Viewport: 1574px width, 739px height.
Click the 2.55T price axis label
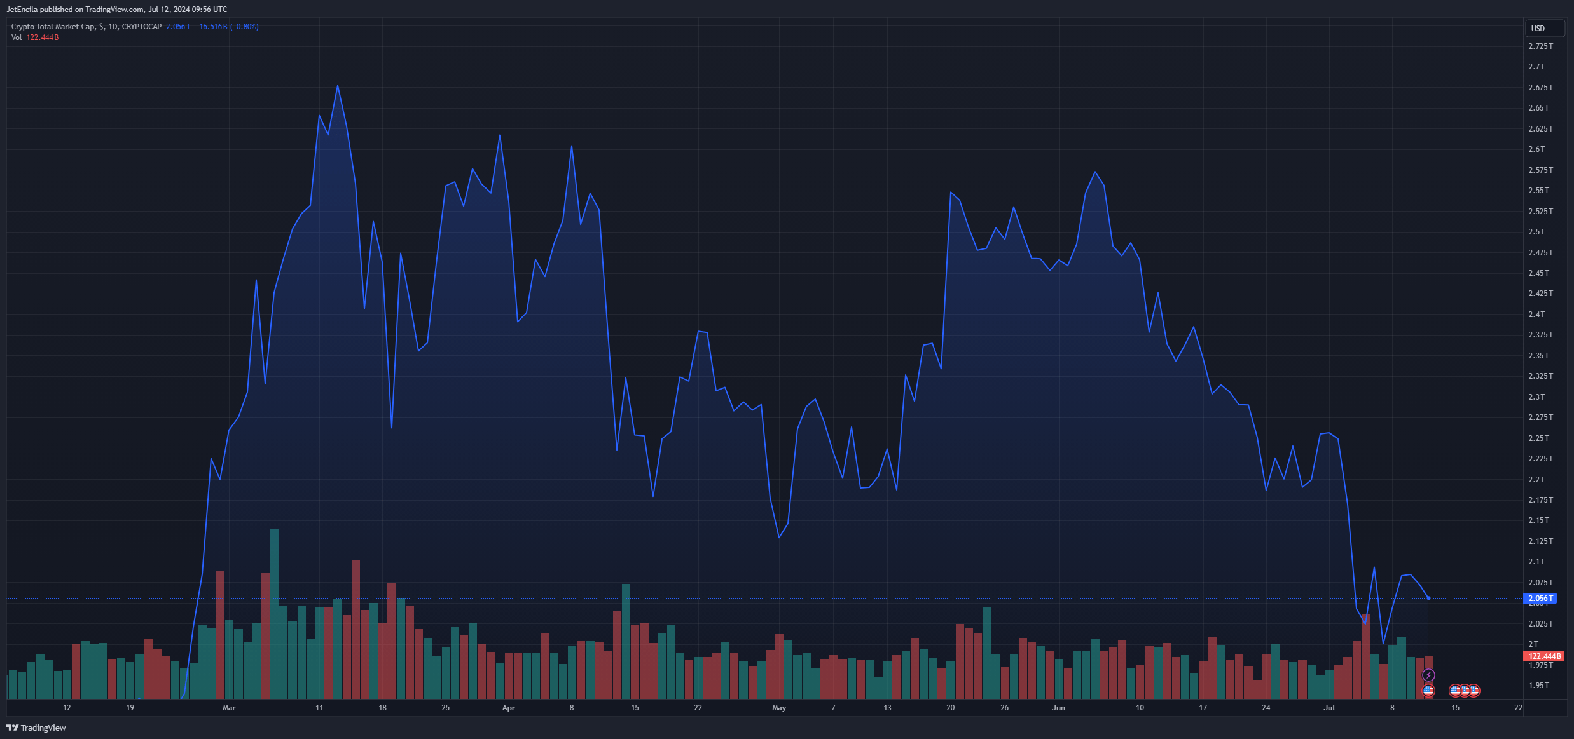1539,191
